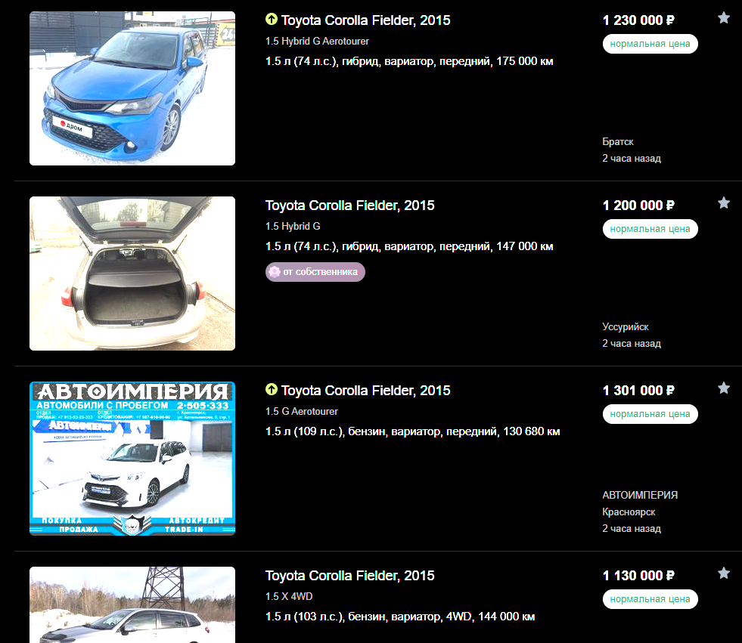
Task: Open Toyota Corolla Fielder title from Уссурийск
Action: [349, 206]
